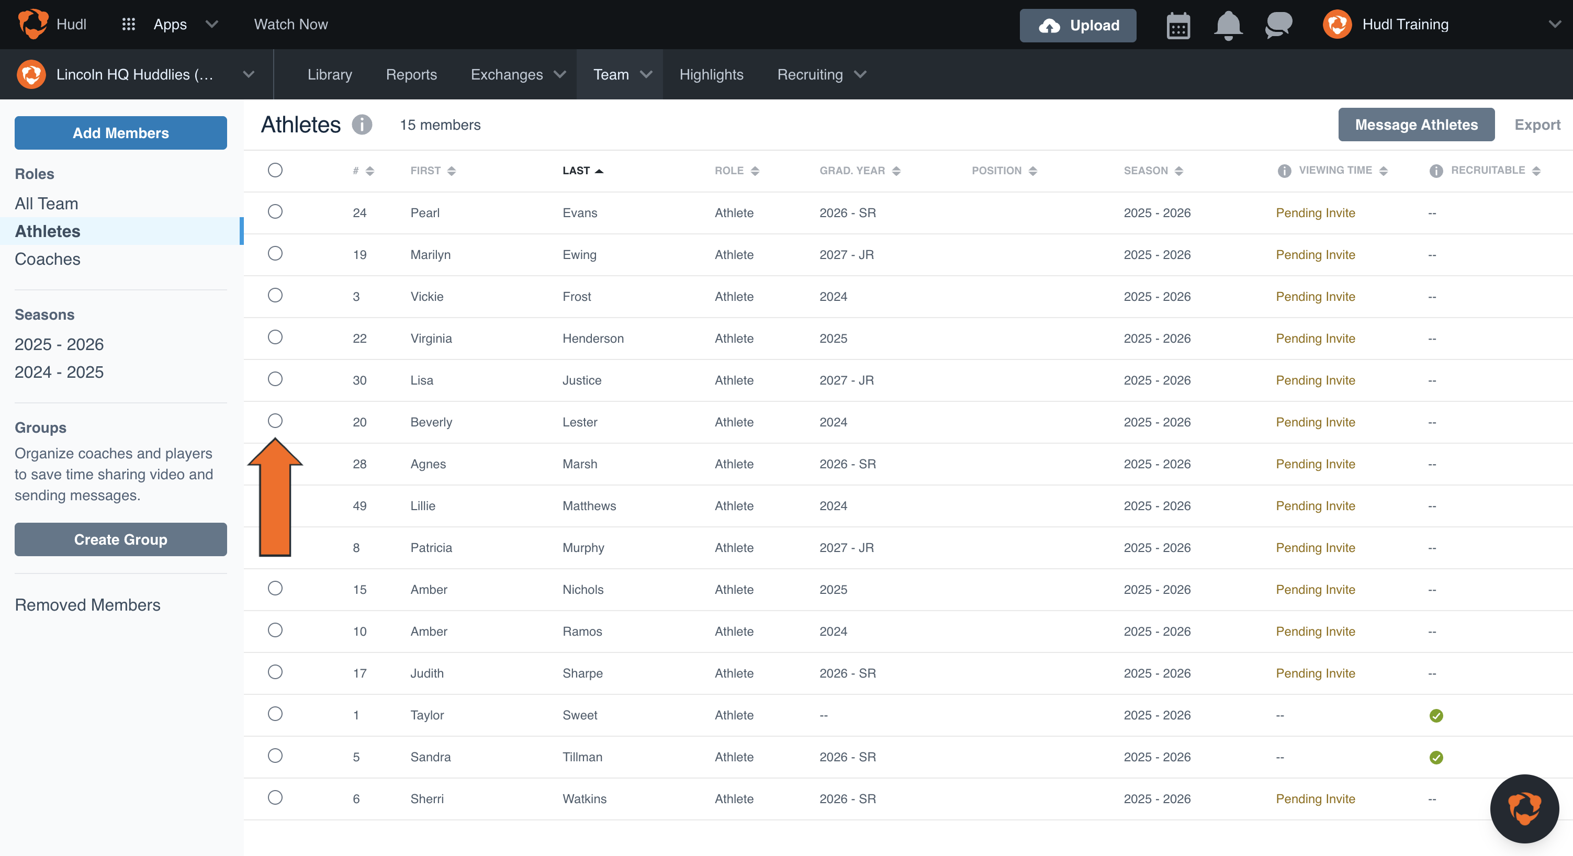
Task: Click Add Members button
Action: [121, 133]
